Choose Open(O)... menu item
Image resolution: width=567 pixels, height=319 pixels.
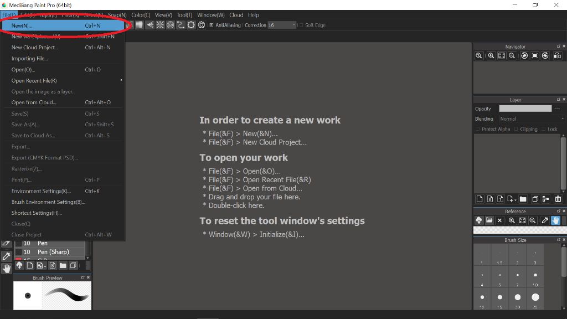[63, 69]
